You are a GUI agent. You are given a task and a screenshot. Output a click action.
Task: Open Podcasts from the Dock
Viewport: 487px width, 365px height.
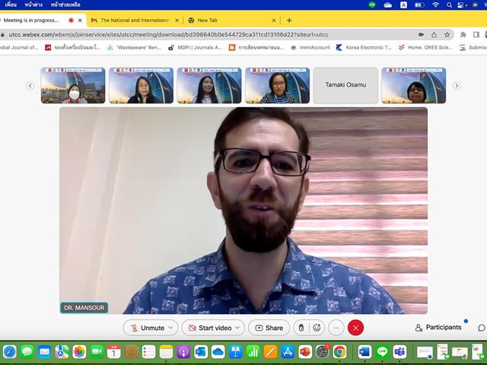click(183, 352)
